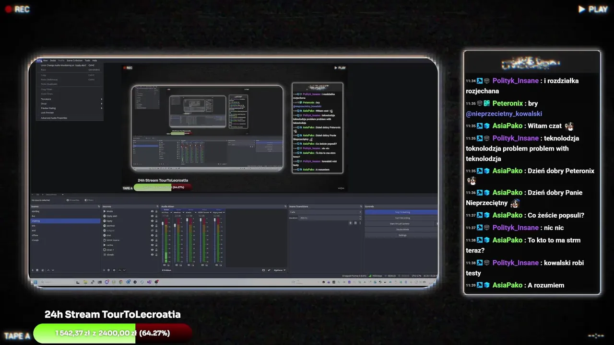Hide the dźwięki source eye icon

[152, 254]
